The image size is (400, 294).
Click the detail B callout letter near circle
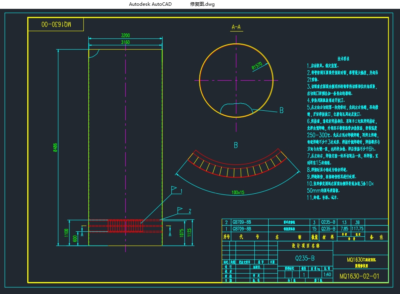point(281,111)
